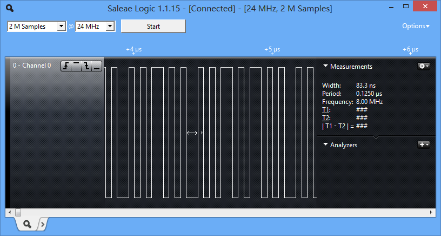Set falling edge trigger for Channel 0
Viewport: 441px width, 236px height.
(86, 66)
